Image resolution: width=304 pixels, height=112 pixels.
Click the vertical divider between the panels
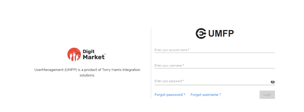point(151,63)
